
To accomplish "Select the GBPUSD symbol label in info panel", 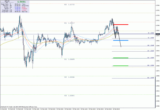I will click(7, 1).
